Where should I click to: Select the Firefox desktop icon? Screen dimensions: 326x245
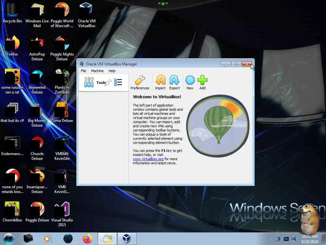click(x=12, y=46)
